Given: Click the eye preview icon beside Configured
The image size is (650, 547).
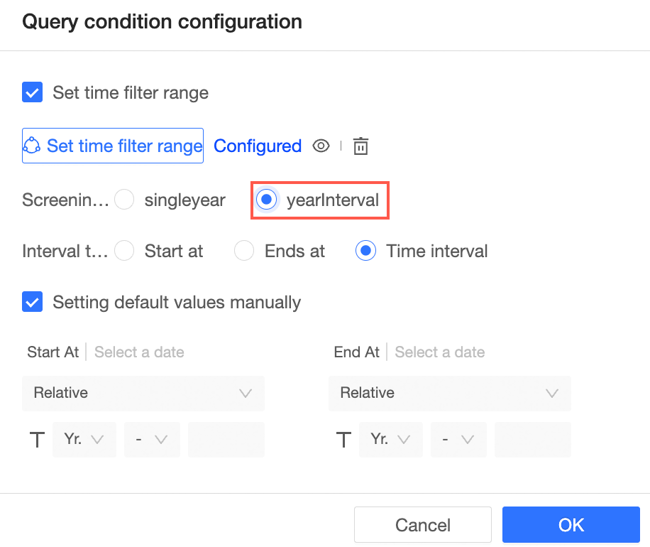Looking at the screenshot, I should pos(321,146).
